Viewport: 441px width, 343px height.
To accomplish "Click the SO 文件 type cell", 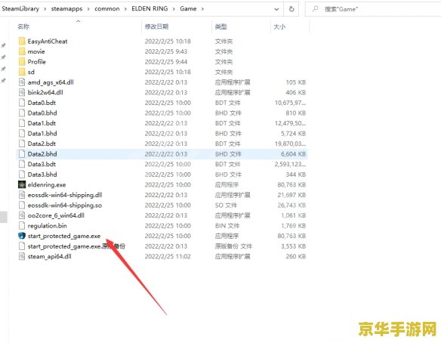I will tap(226, 205).
